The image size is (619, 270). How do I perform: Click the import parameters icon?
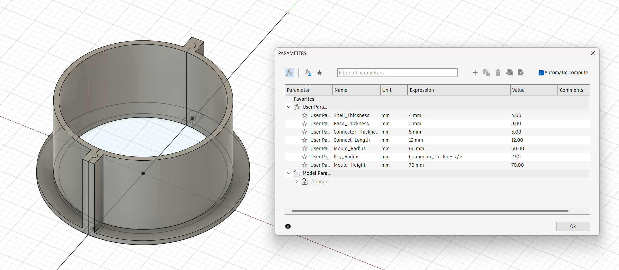pos(509,73)
